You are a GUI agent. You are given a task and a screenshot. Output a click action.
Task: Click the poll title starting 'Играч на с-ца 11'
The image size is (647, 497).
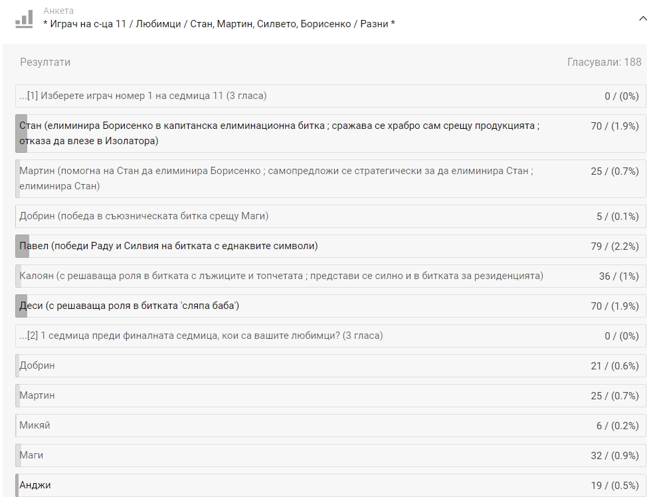(x=219, y=25)
